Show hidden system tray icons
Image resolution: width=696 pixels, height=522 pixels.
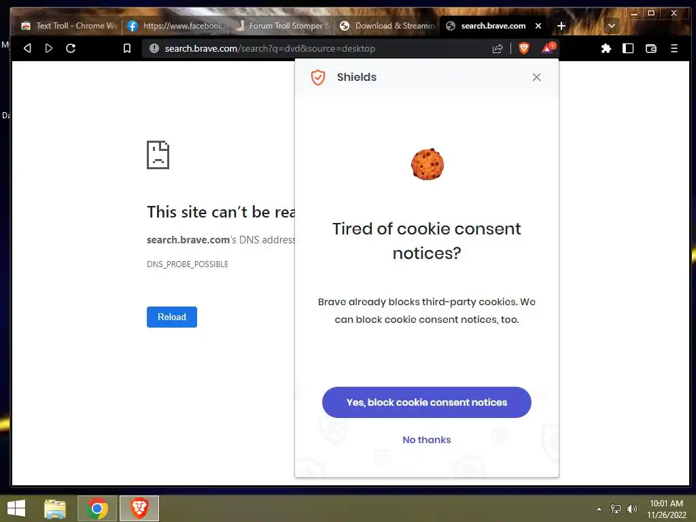coord(599,509)
